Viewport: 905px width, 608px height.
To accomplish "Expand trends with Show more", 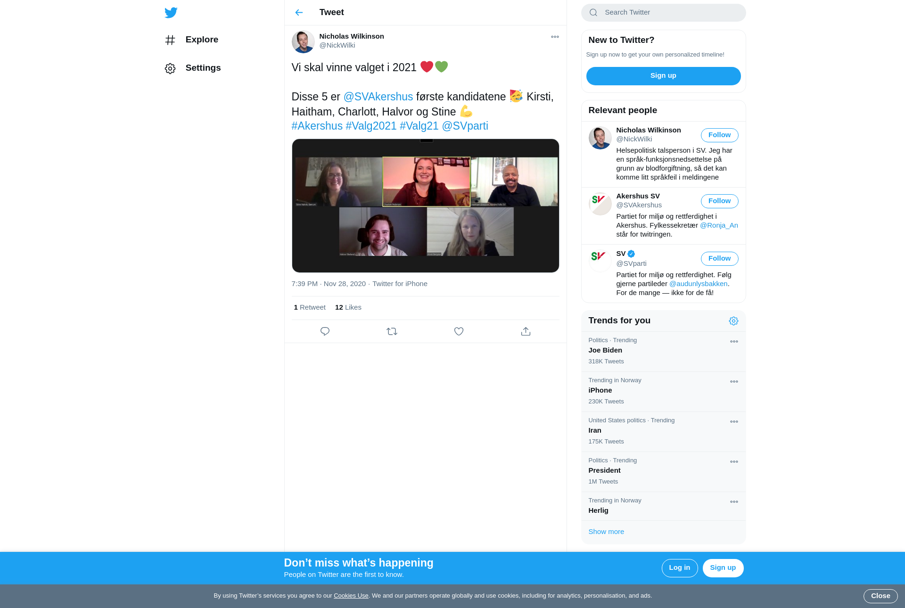I will pyautogui.click(x=606, y=532).
